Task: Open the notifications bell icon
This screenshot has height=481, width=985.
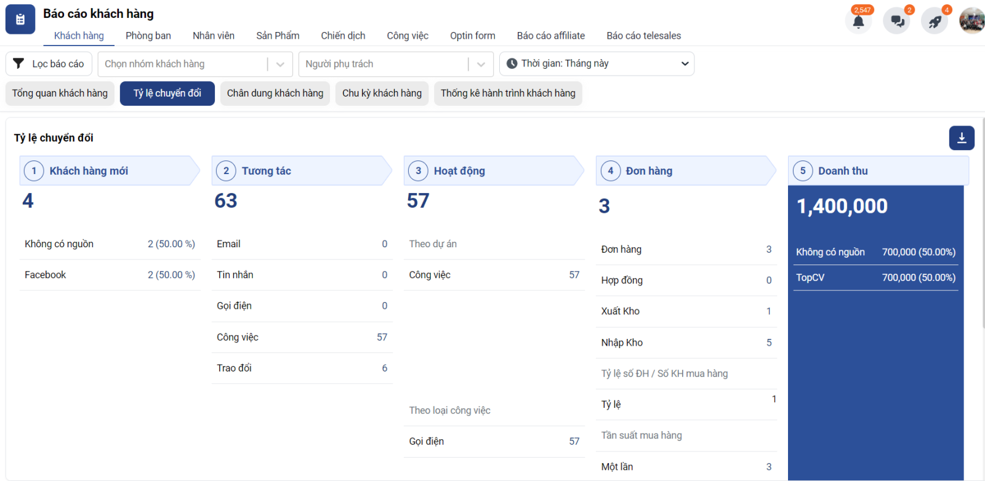Action: pos(858,22)
